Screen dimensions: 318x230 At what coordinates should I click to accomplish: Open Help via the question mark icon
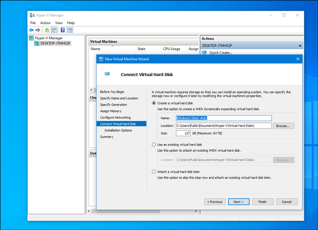63,30
